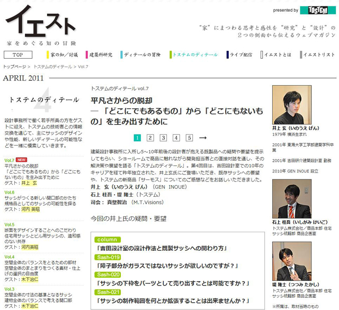Go to page 2 of the article
The width and height of the screenshot is (339, 310).
(150, 138)
